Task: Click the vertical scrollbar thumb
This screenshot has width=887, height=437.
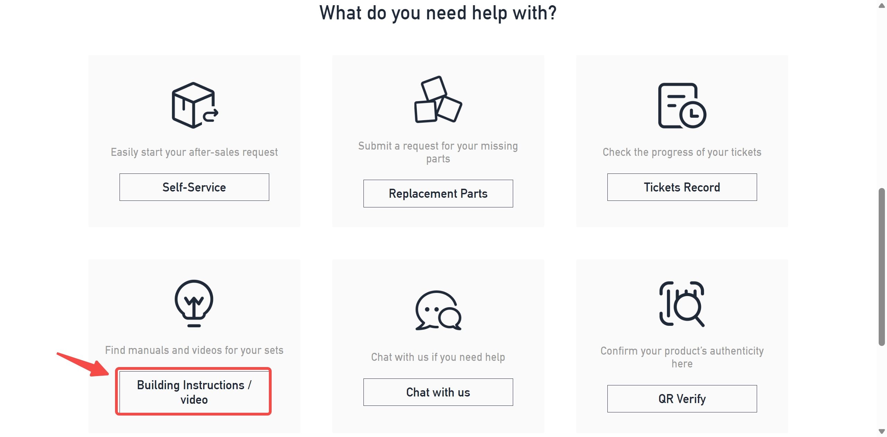Action: (x=881, y=267)
